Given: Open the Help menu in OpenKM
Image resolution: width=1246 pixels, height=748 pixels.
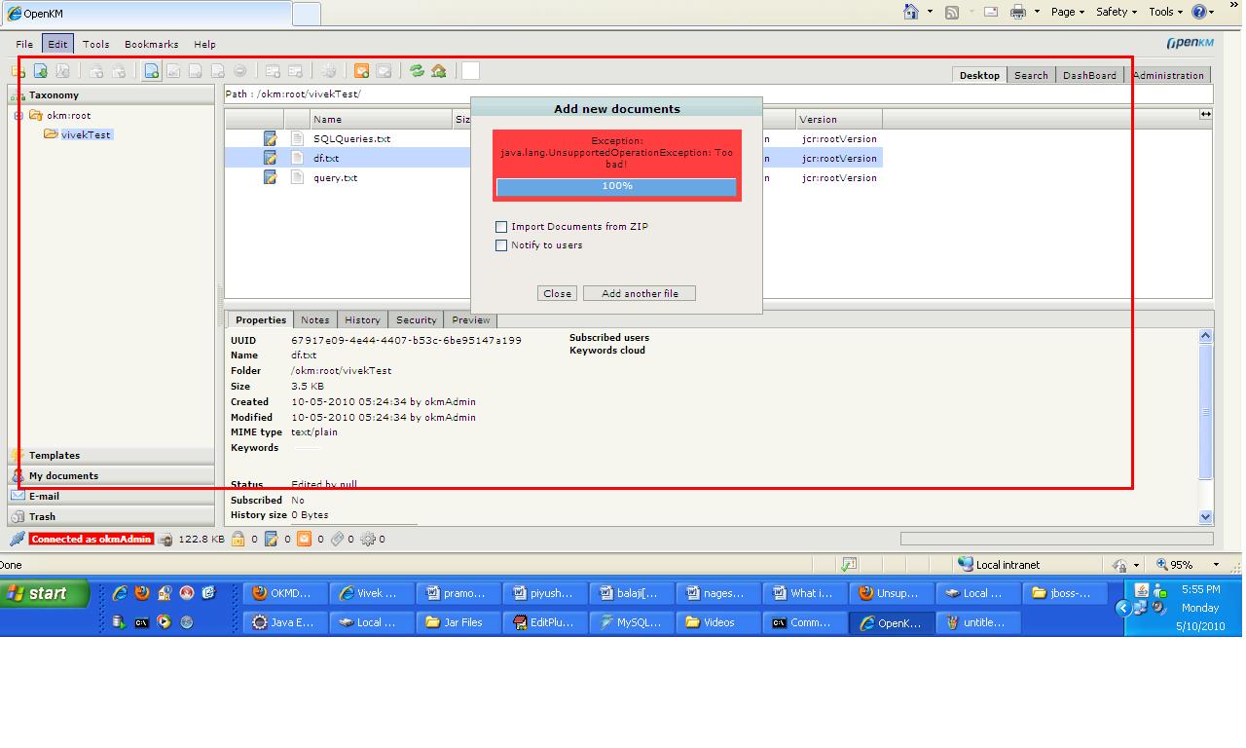Looking at the screenshot, I should [204, 44].
